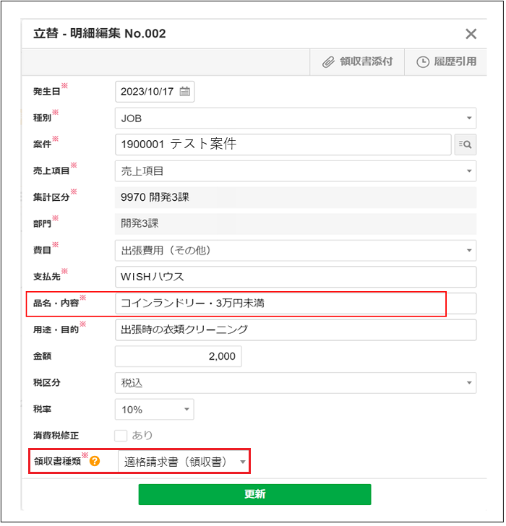506x526 pixels.
Task: Close the dialog with the X icon
Action: 471,34
